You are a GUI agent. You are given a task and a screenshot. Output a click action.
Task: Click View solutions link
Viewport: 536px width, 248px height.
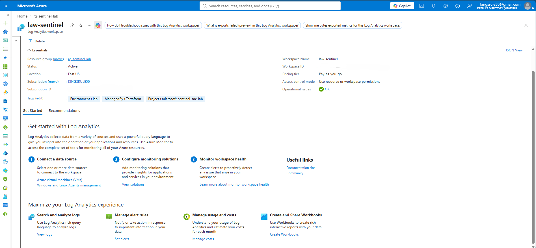pos(133,184)
